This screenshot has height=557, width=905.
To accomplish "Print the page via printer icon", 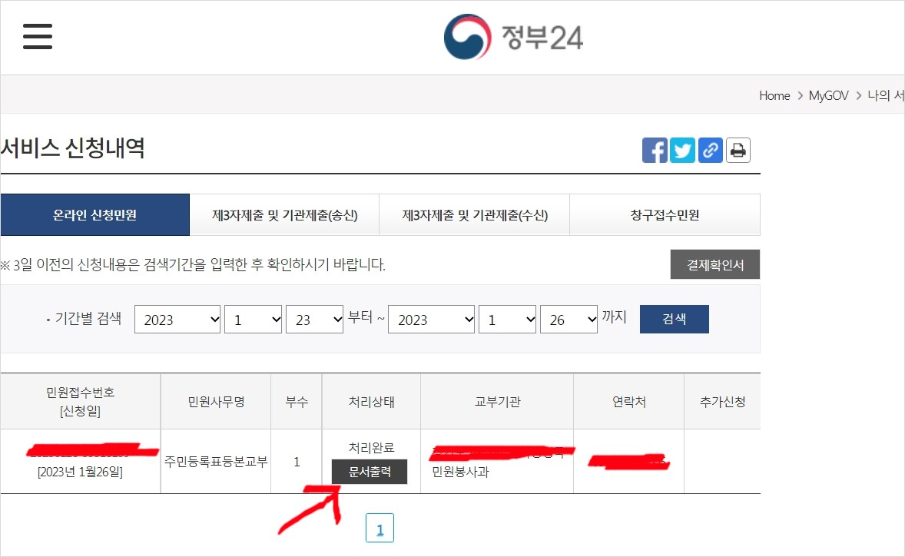I will [738, 151].
